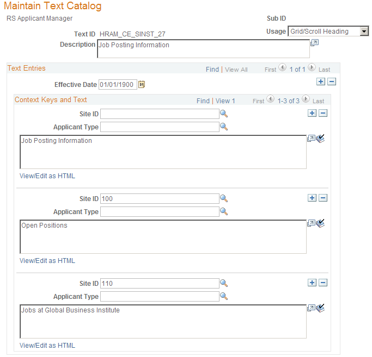Show next row arrow in Text Entries

coord(312,67)
